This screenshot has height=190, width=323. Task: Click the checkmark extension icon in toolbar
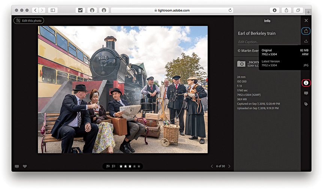tap(80, 10)
